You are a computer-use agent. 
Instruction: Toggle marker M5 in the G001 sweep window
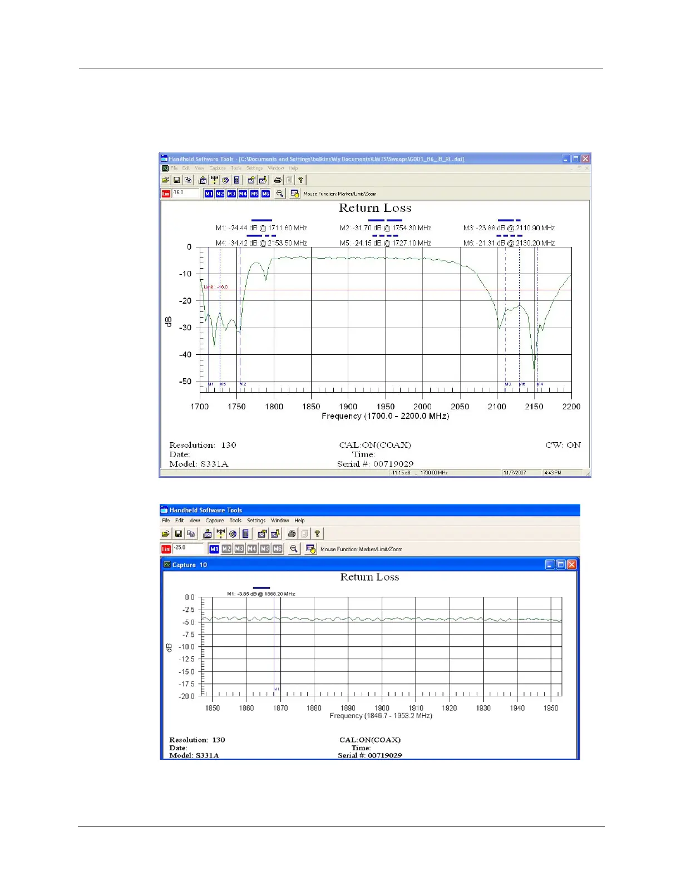click(x=254, y=194)
